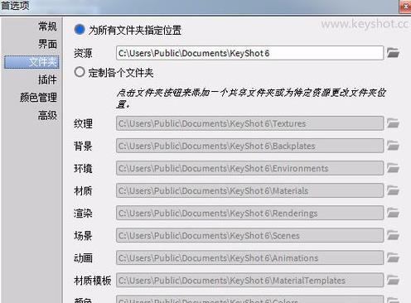
Task: Browse folder icon for 环境 Environments path
Action: (393, 168)
